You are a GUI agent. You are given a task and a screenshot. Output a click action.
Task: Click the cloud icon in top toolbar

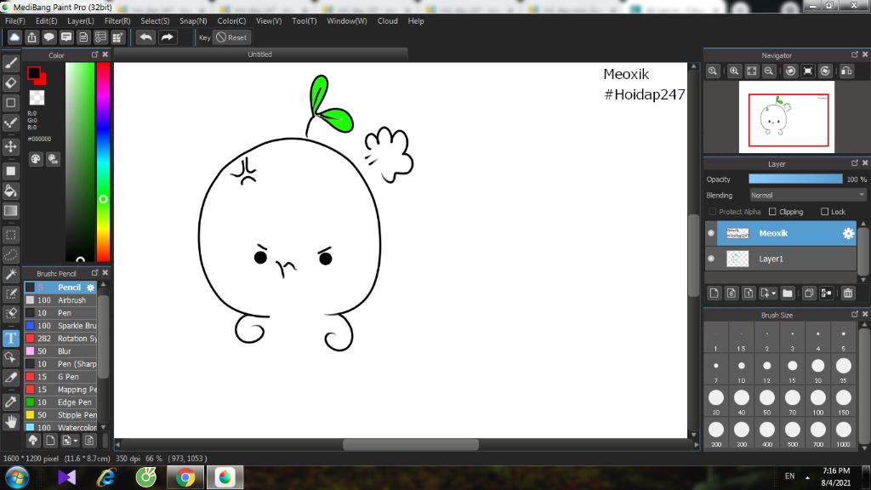[x=14, y=37]
